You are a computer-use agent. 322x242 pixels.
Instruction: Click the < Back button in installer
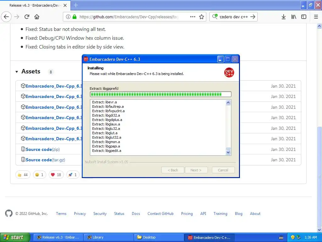[173, 170]
